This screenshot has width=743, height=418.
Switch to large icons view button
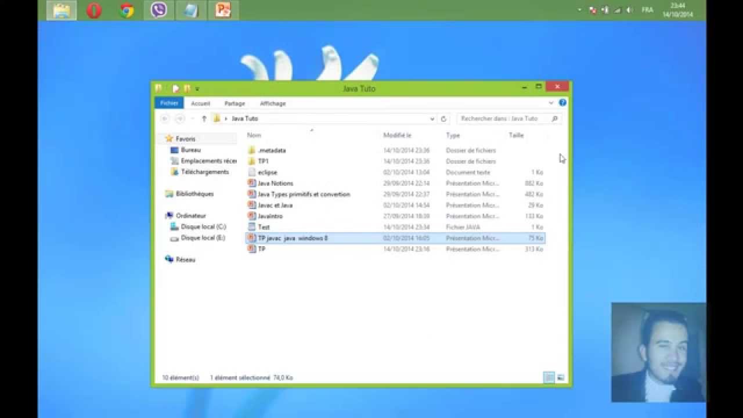[561, 378]
